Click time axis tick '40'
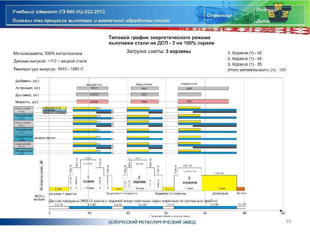The height and width of the screenshot is (232, 310). coord(205,213)
